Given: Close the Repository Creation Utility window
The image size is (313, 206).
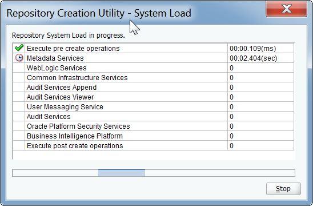Looking at the screenshot, I should 287,9.
